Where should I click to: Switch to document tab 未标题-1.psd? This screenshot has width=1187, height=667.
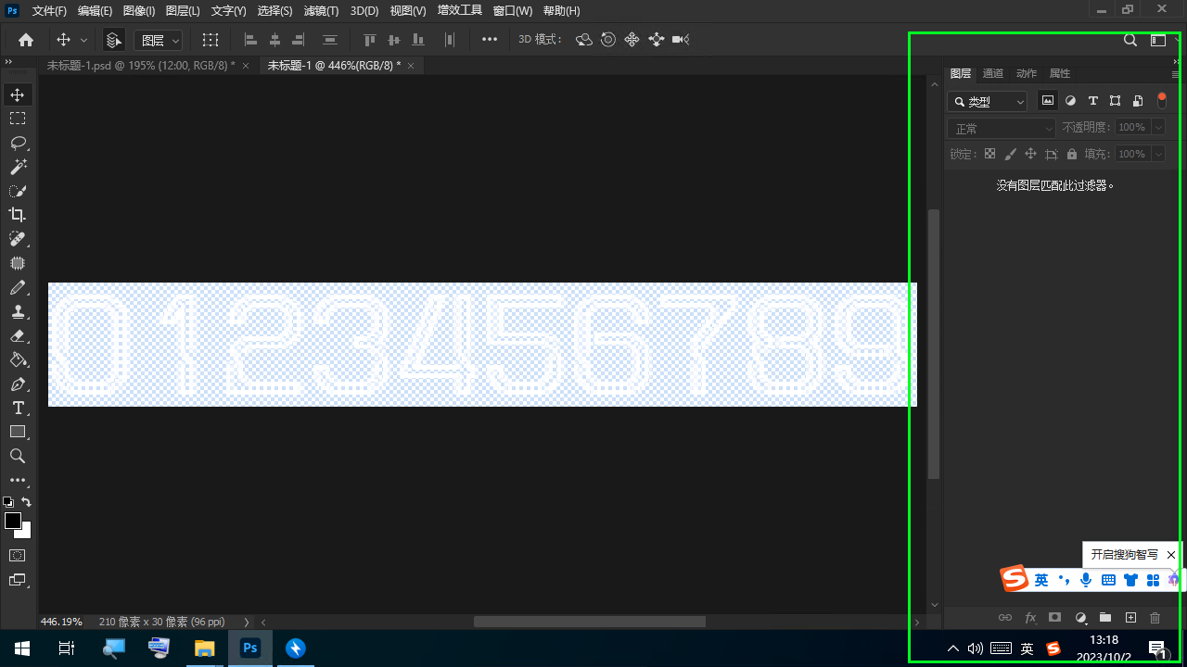click(140, 66)
